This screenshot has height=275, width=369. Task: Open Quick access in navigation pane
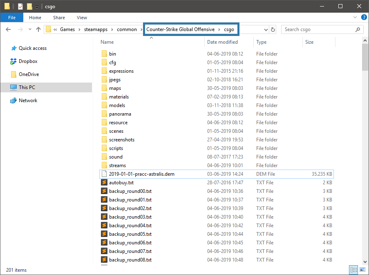click(33, 48)
